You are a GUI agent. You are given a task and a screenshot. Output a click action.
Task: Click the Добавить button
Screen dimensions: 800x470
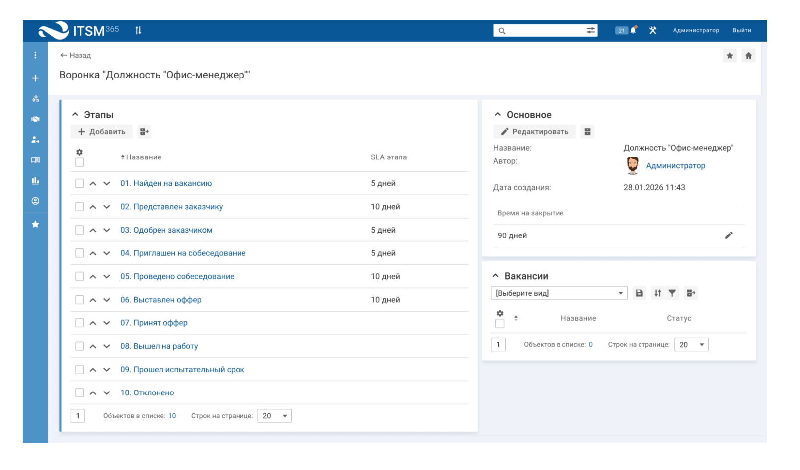(x=102, y=132)
